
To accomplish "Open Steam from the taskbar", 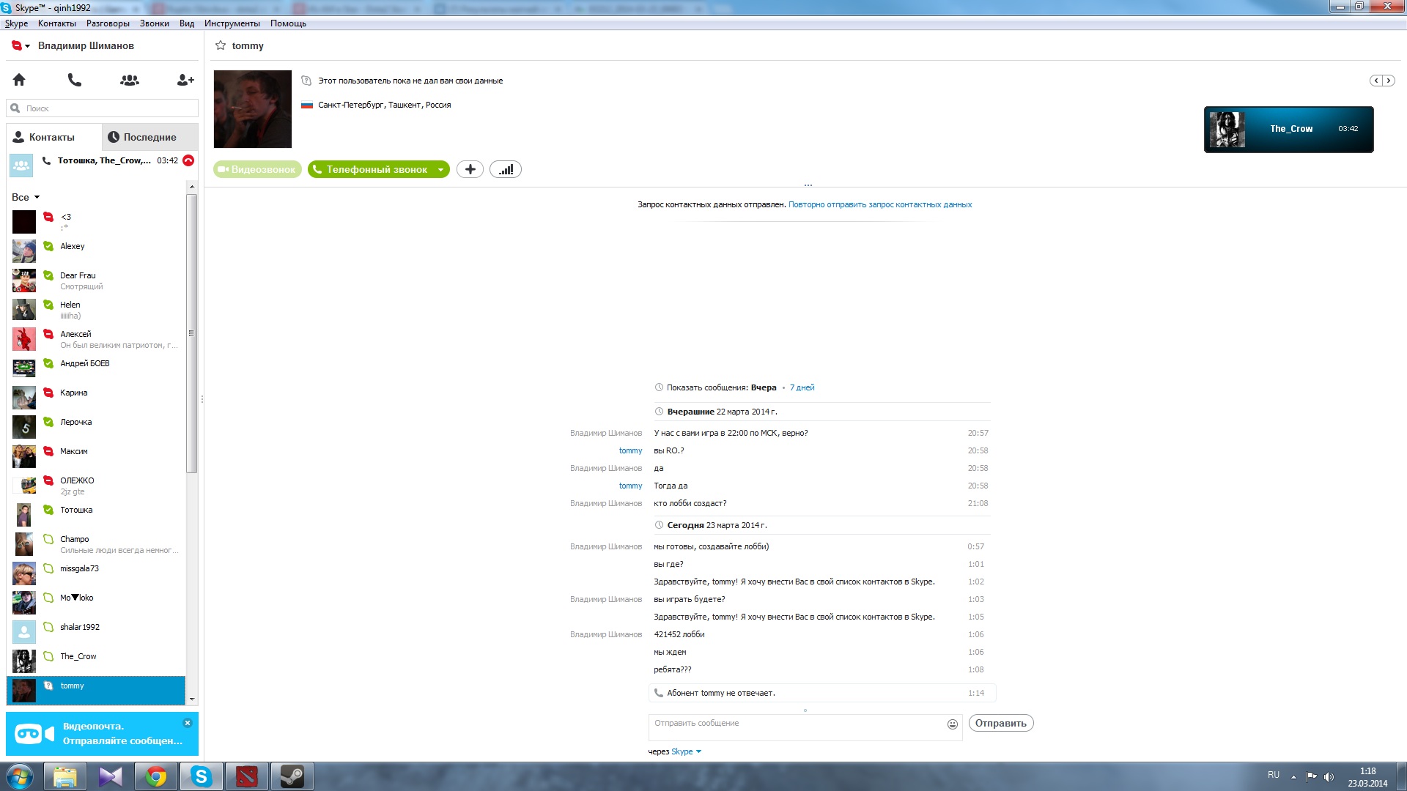I will tap(292, 776).
